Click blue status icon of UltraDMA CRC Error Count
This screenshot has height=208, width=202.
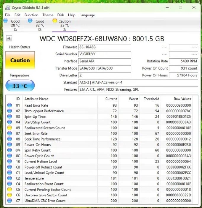[9, 201]
